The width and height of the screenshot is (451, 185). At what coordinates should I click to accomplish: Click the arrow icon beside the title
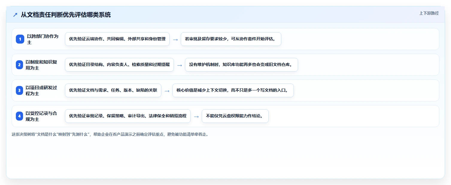click(x=15, y=15)
